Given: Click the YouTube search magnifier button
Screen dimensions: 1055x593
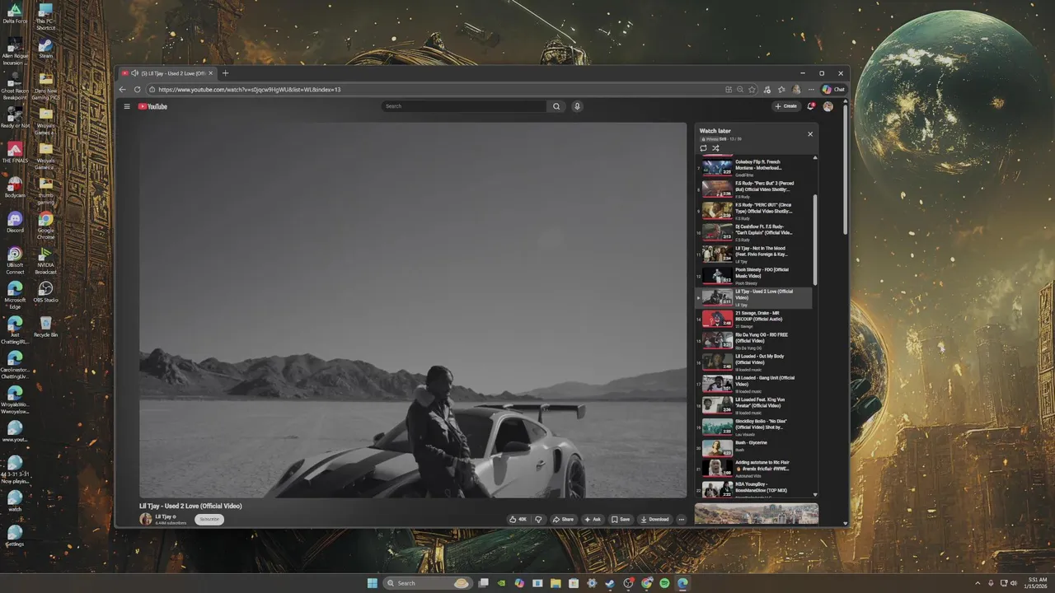Looking at the screenshot, I should click(x=556, y=106).
